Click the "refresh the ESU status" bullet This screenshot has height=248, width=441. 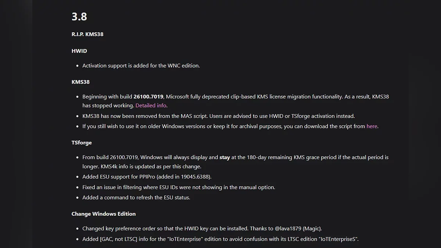[136, 198]
